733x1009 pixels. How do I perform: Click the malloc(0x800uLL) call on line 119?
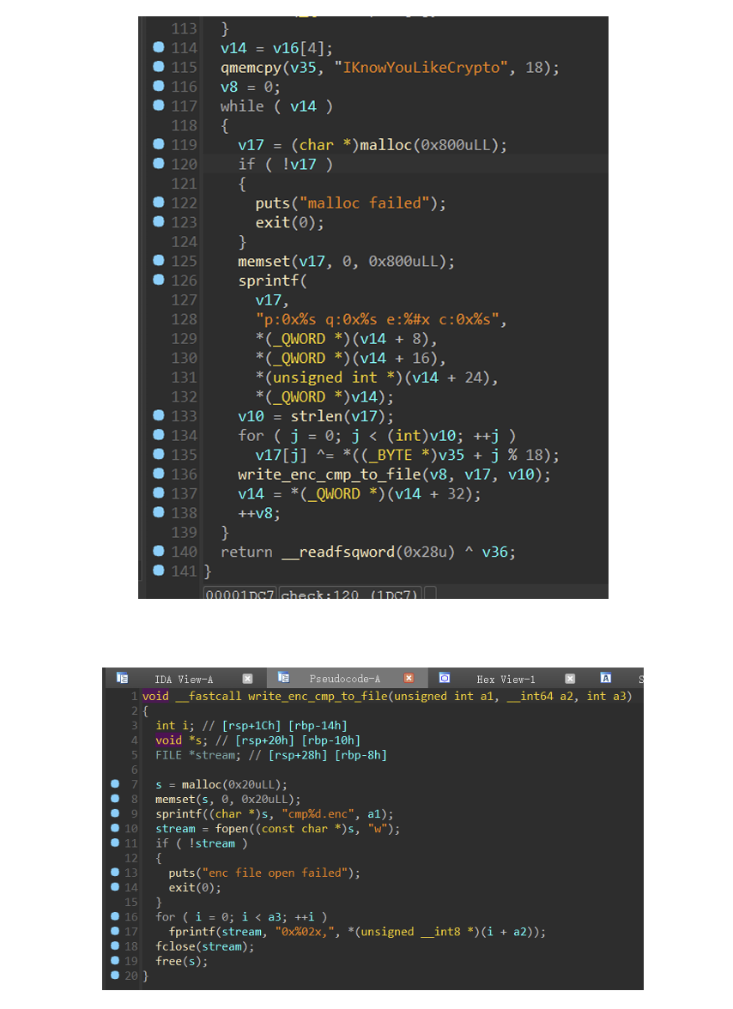[x=433, y=146]
